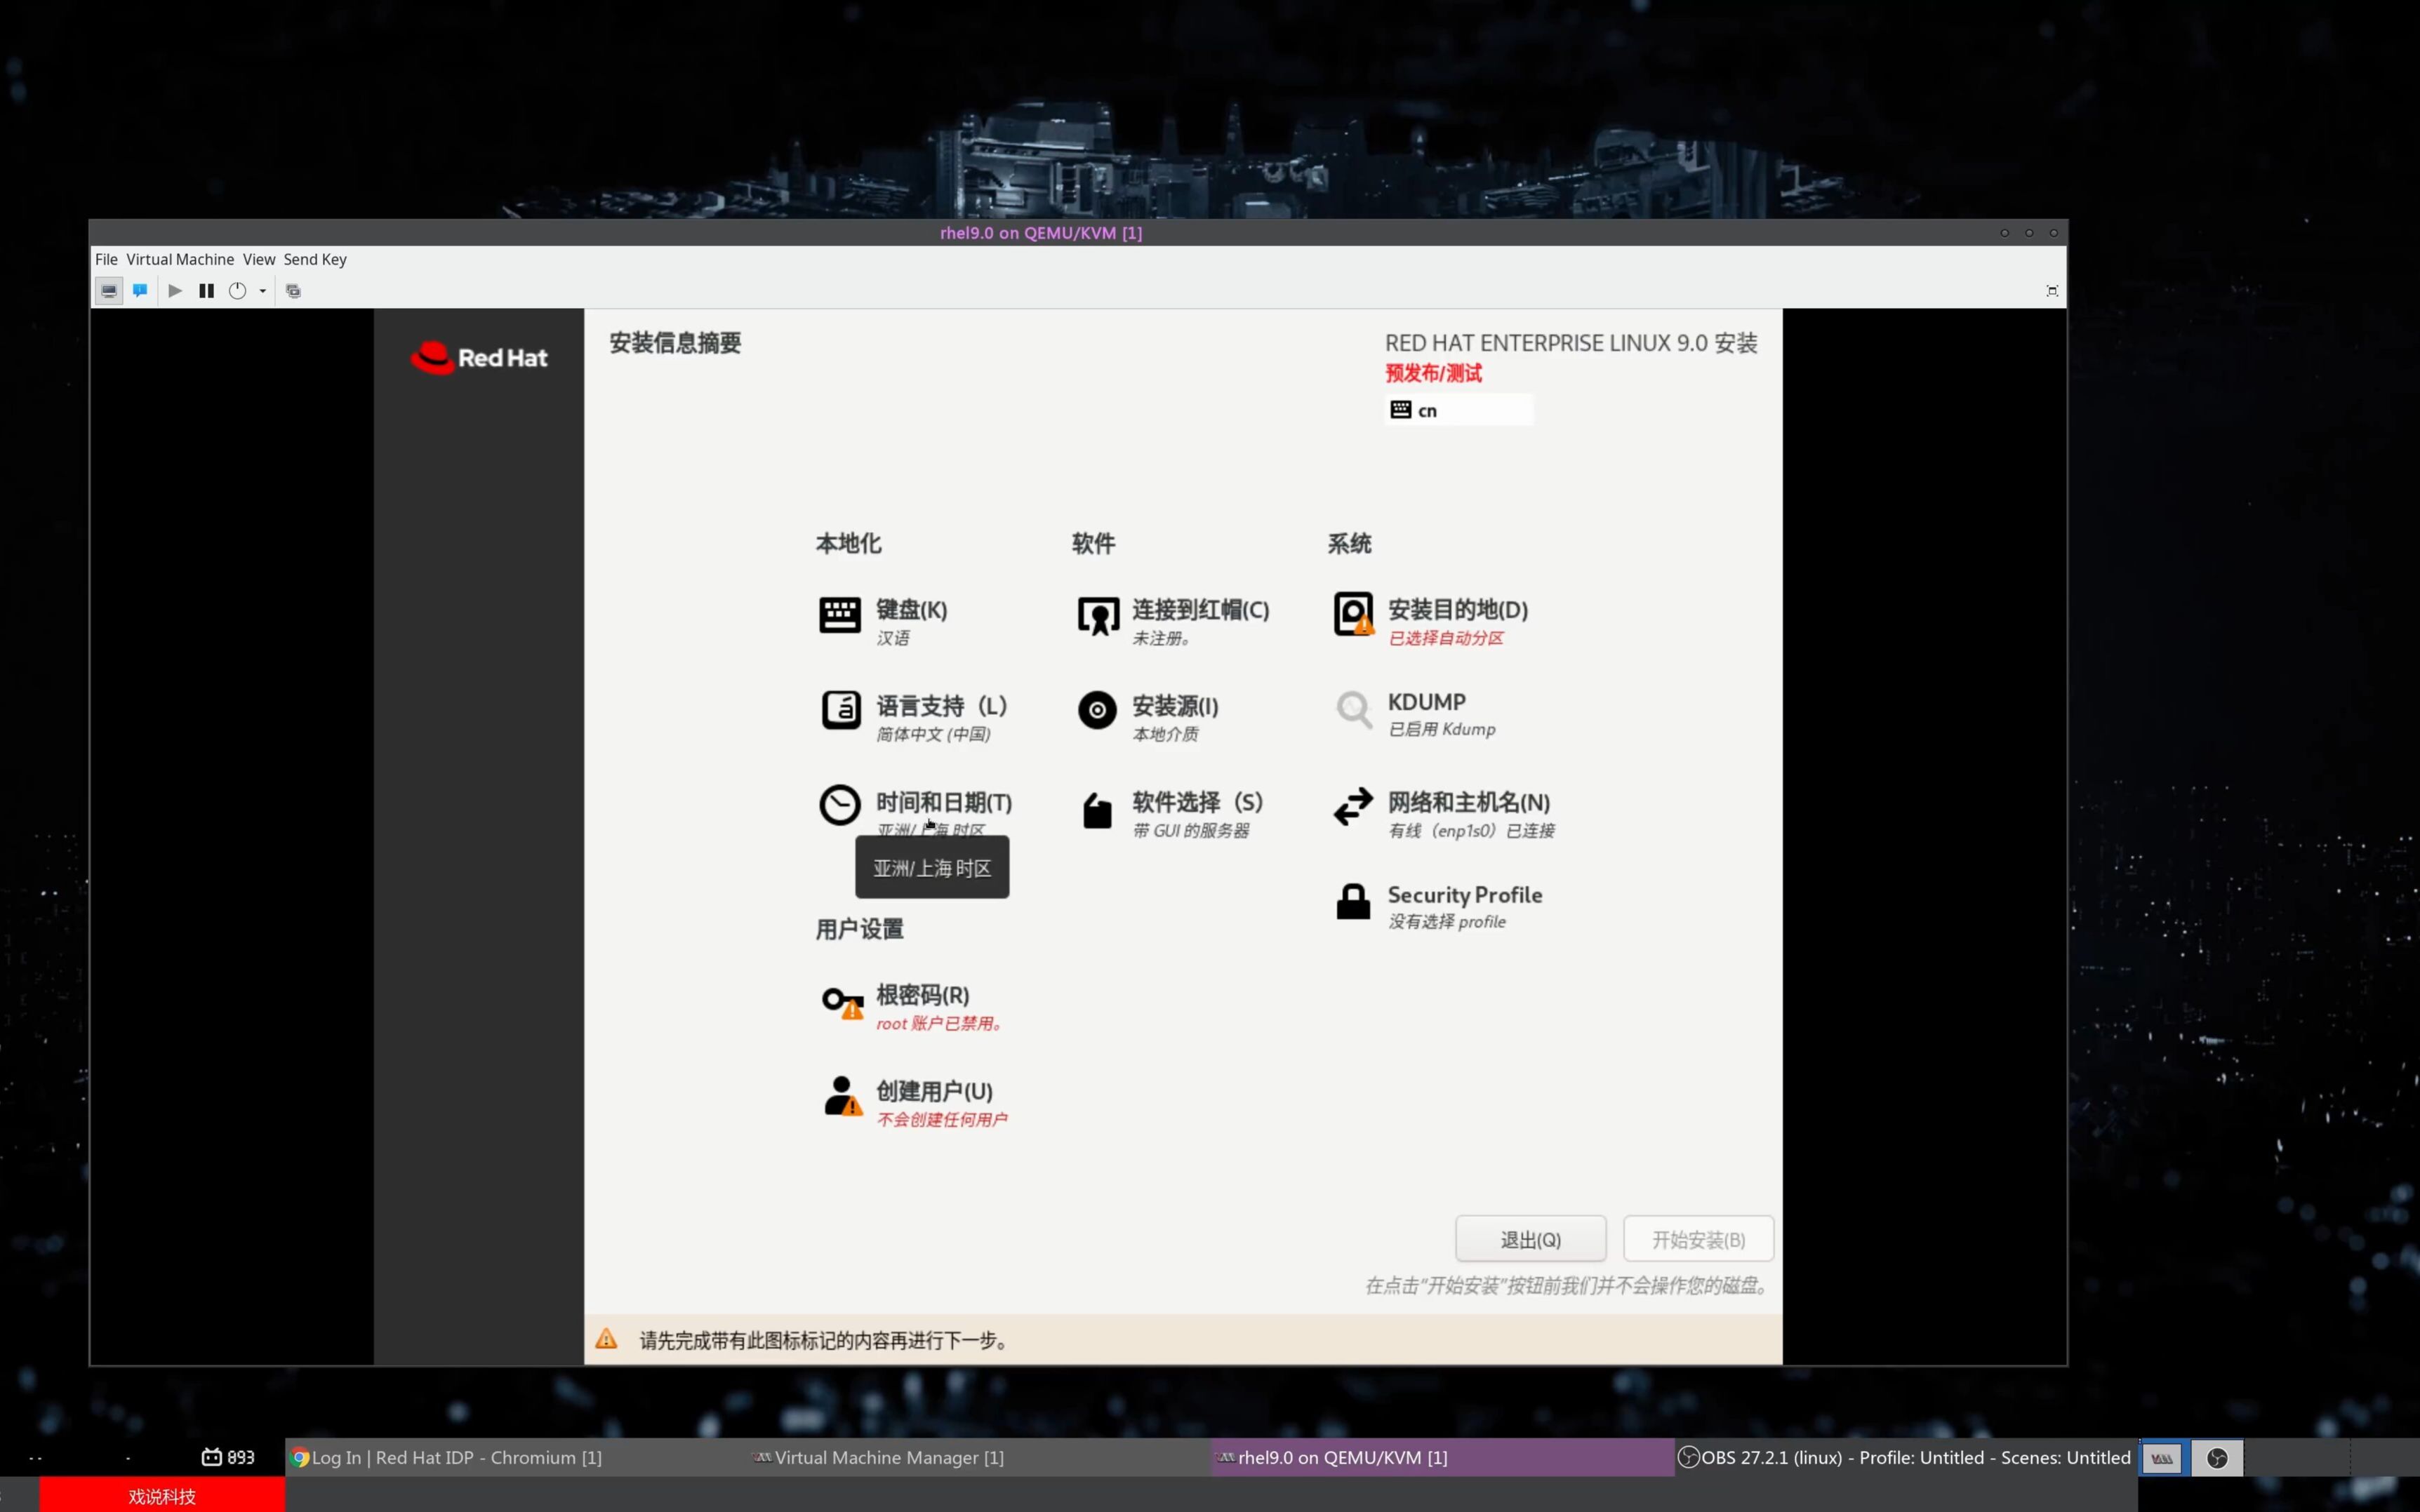Open 键盘(K) keyboard label
The image size is (2420, 1512).
coord(911,609)
